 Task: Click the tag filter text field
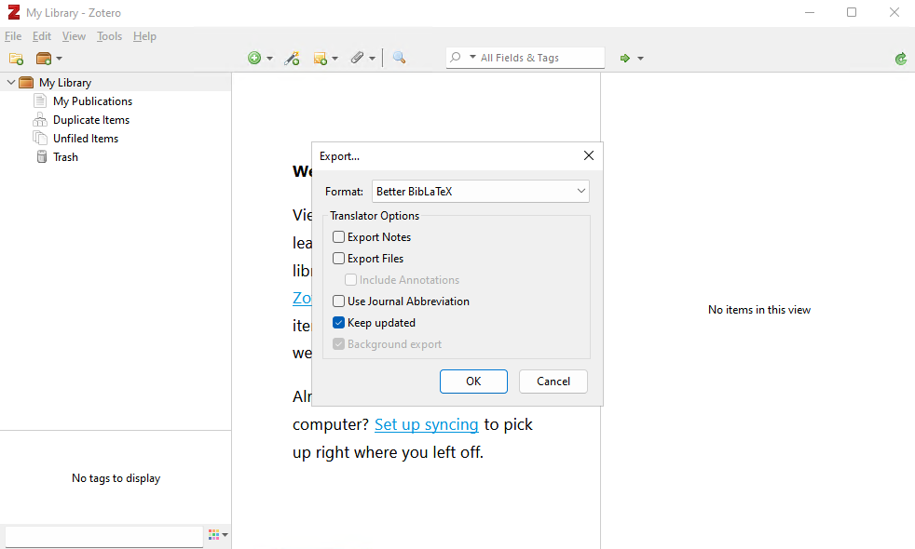click(x=103, y=536)
